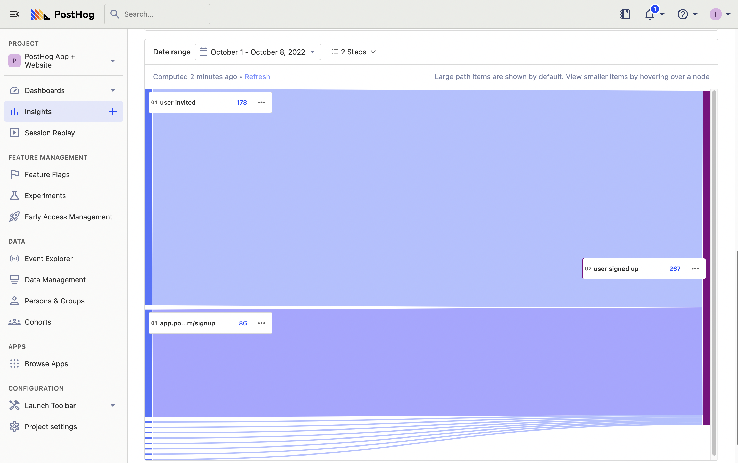This screenshot has width=738, height=463.
Task: Open Early Access Management
Action: coord(68,217)
